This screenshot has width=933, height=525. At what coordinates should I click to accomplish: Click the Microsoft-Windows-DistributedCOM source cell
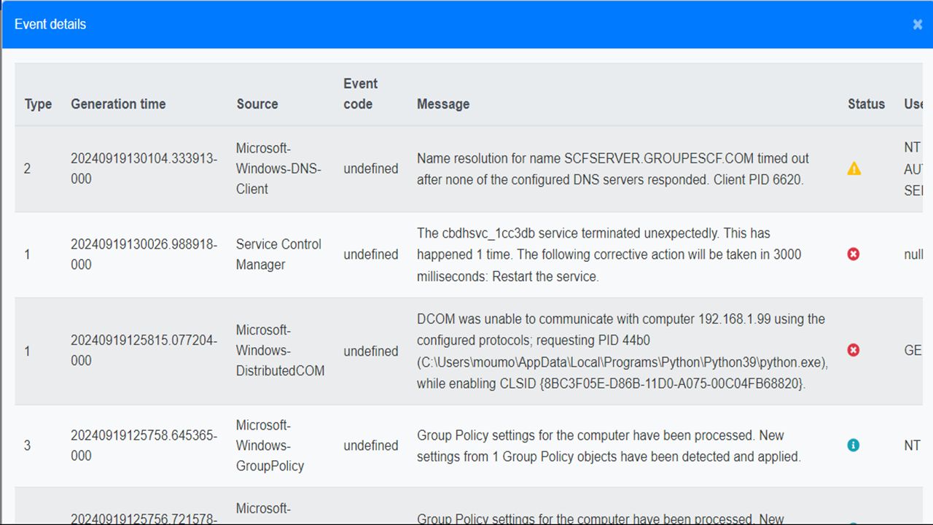(x=280, y=351)
